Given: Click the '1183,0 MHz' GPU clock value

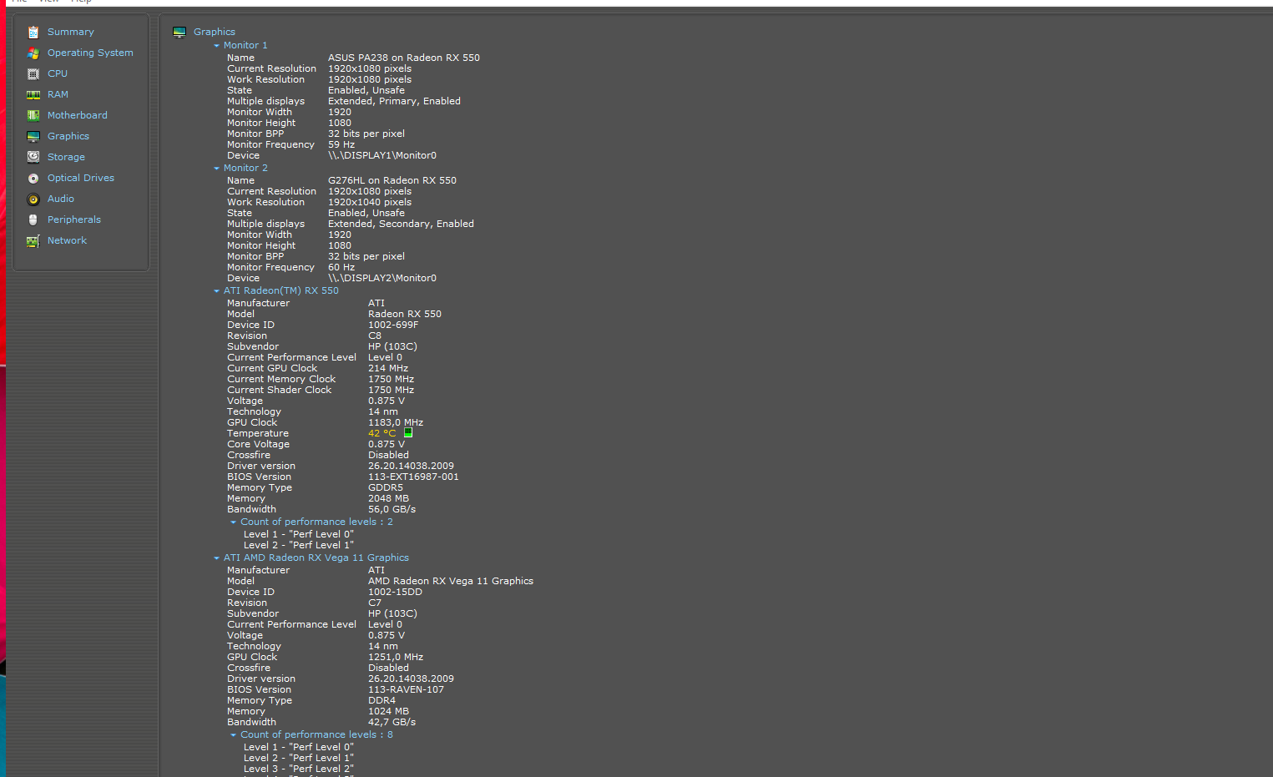Looking at the screenshot, I should (396, 422).
